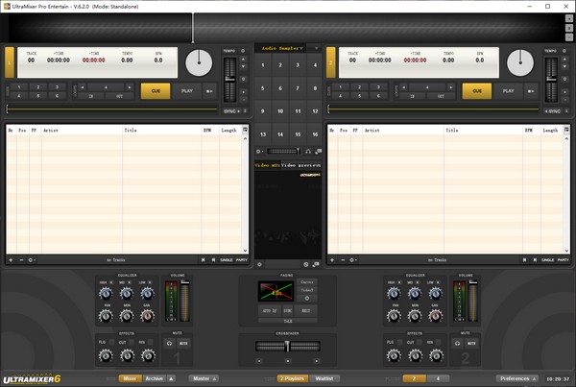Click right playlist column chooser icon

pyautogui.click(x=566, y=130)
